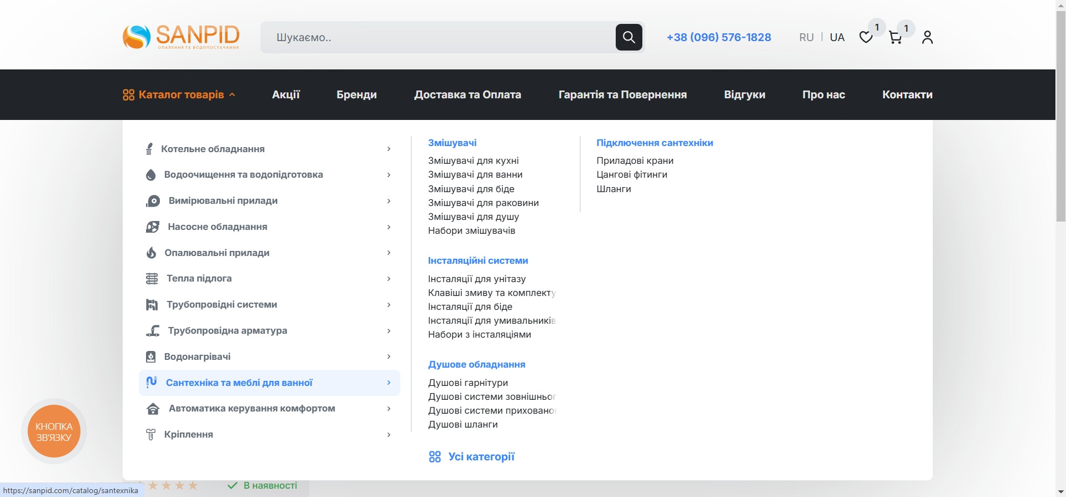Click the user account icon
Screen dimensions: 1066x497
click(927, 37)
